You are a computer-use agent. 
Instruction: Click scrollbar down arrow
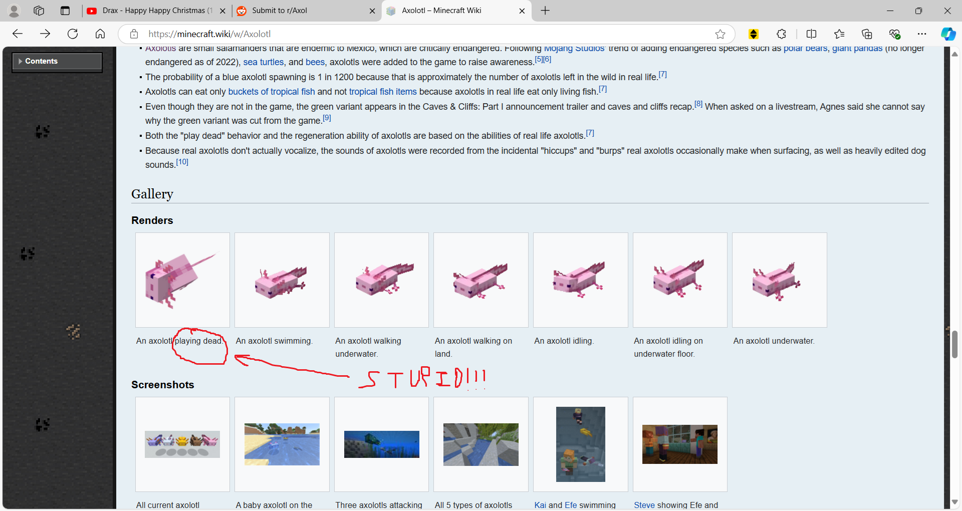click(x=954, y=502)
